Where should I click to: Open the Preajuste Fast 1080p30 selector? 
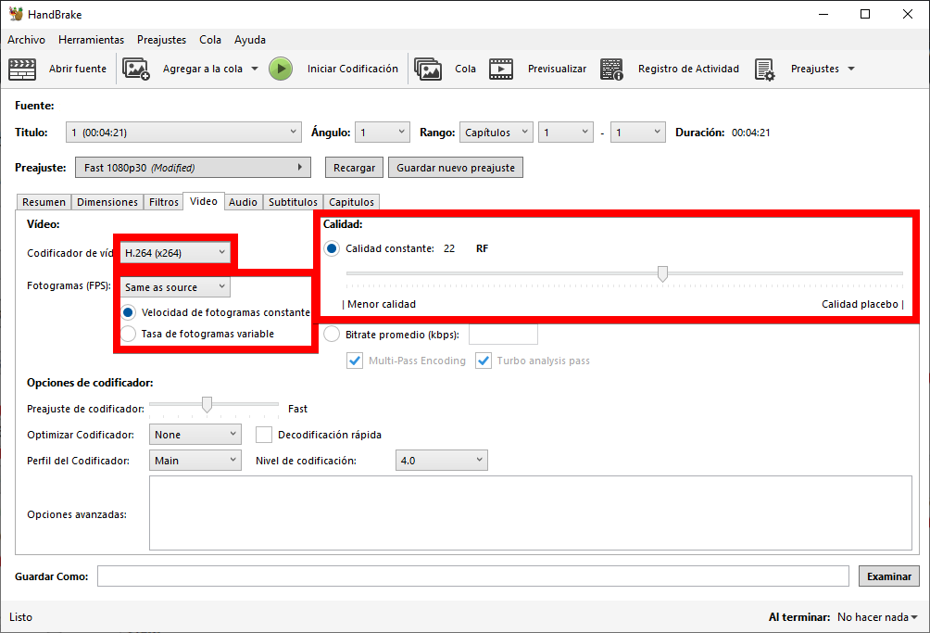pyautogui.click(x=193, y=168)
